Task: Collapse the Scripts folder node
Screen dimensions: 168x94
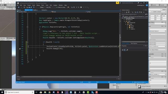Action: pyautogui.click(x=126, y=24)
